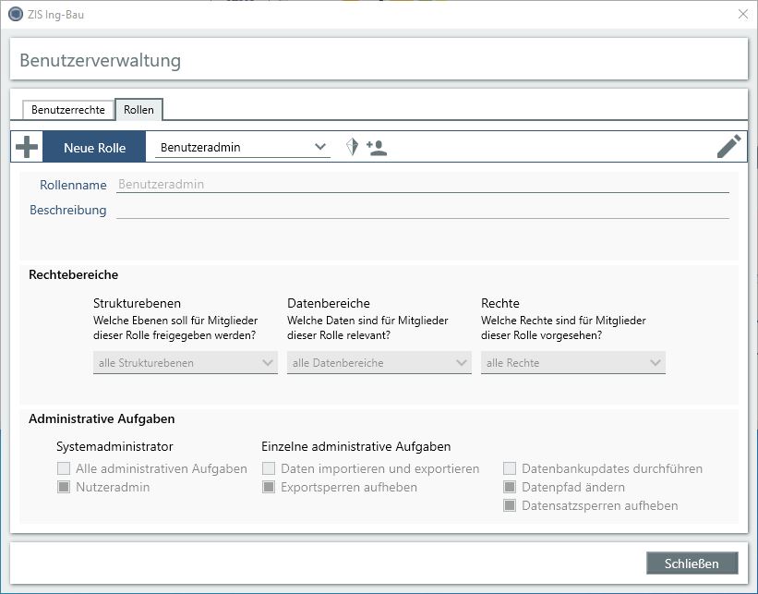Click the plus icon beside Neue Rolle
This screenshot has width=758, height=594.
point(27,147)
